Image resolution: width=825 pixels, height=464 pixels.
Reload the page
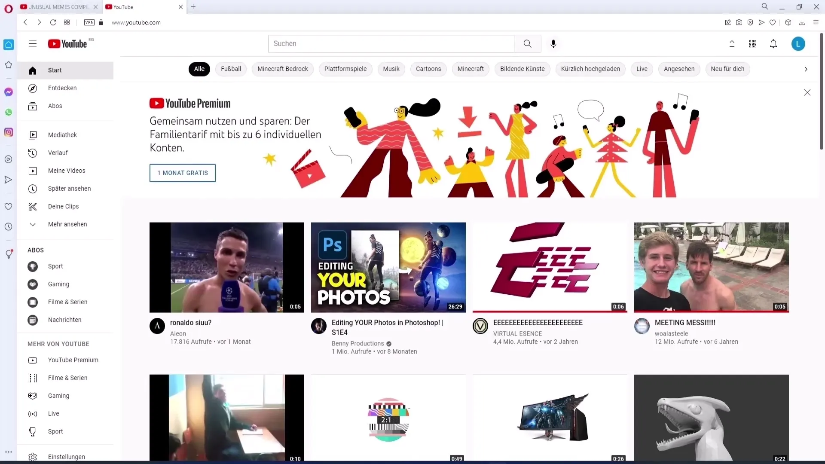pos(53,22)
